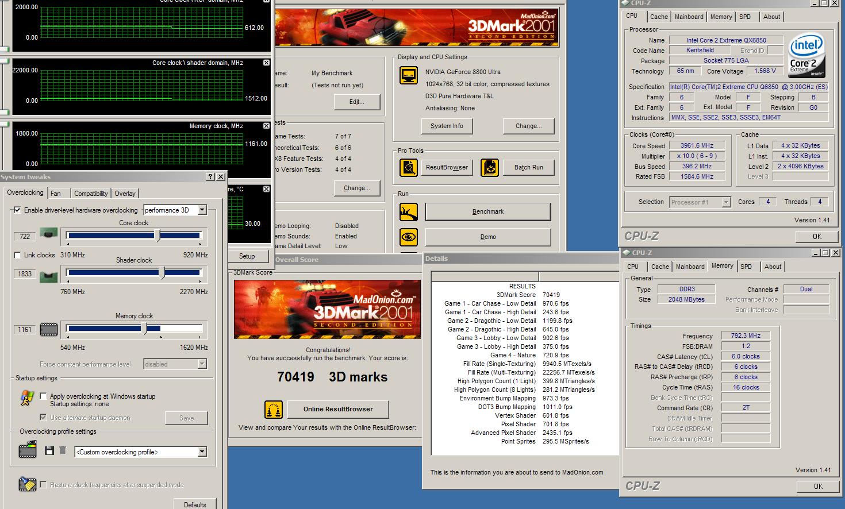Click the Intel Core 2 Extreme QX6850 name field
Screen dimensions: 845x509
(x=726, y=40)
